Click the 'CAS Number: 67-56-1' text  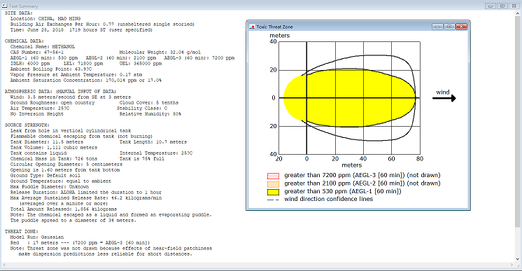click(37, 53)
